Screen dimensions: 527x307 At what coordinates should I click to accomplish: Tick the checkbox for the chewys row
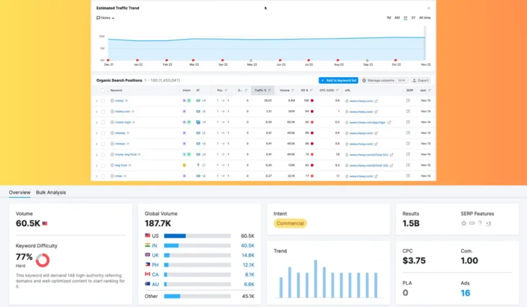(103, 144)
